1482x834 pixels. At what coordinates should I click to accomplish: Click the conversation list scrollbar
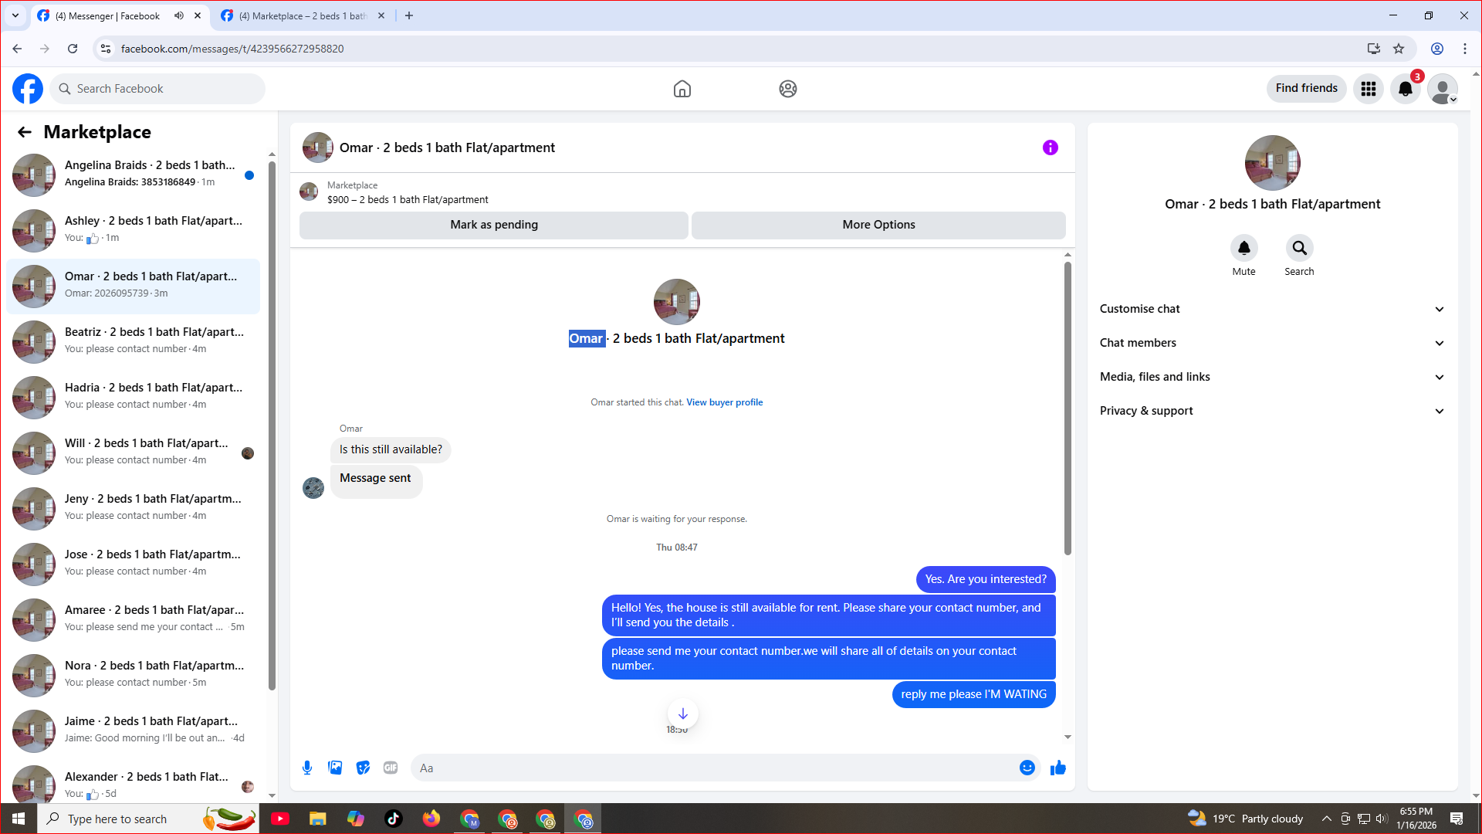click(272, 425)
